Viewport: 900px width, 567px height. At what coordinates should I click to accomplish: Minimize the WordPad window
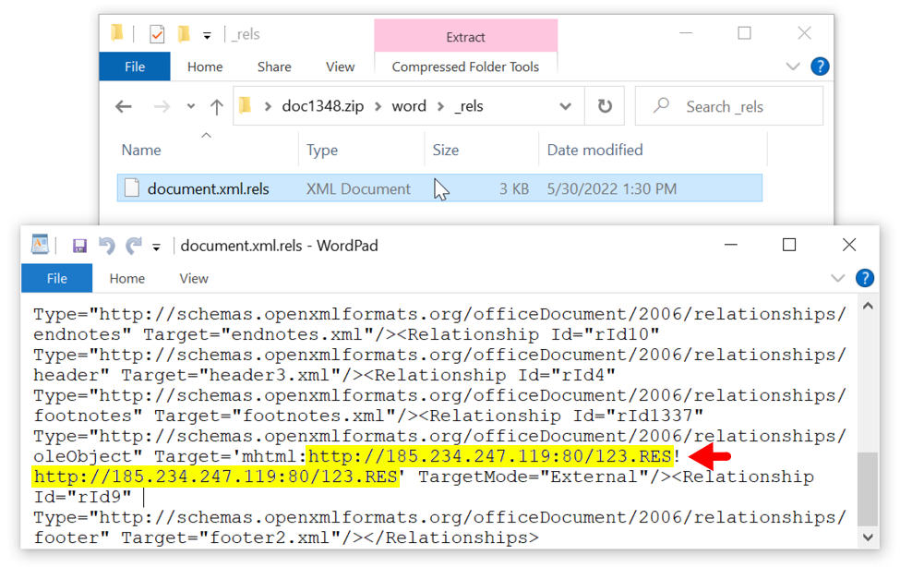(x=731, y=246)
